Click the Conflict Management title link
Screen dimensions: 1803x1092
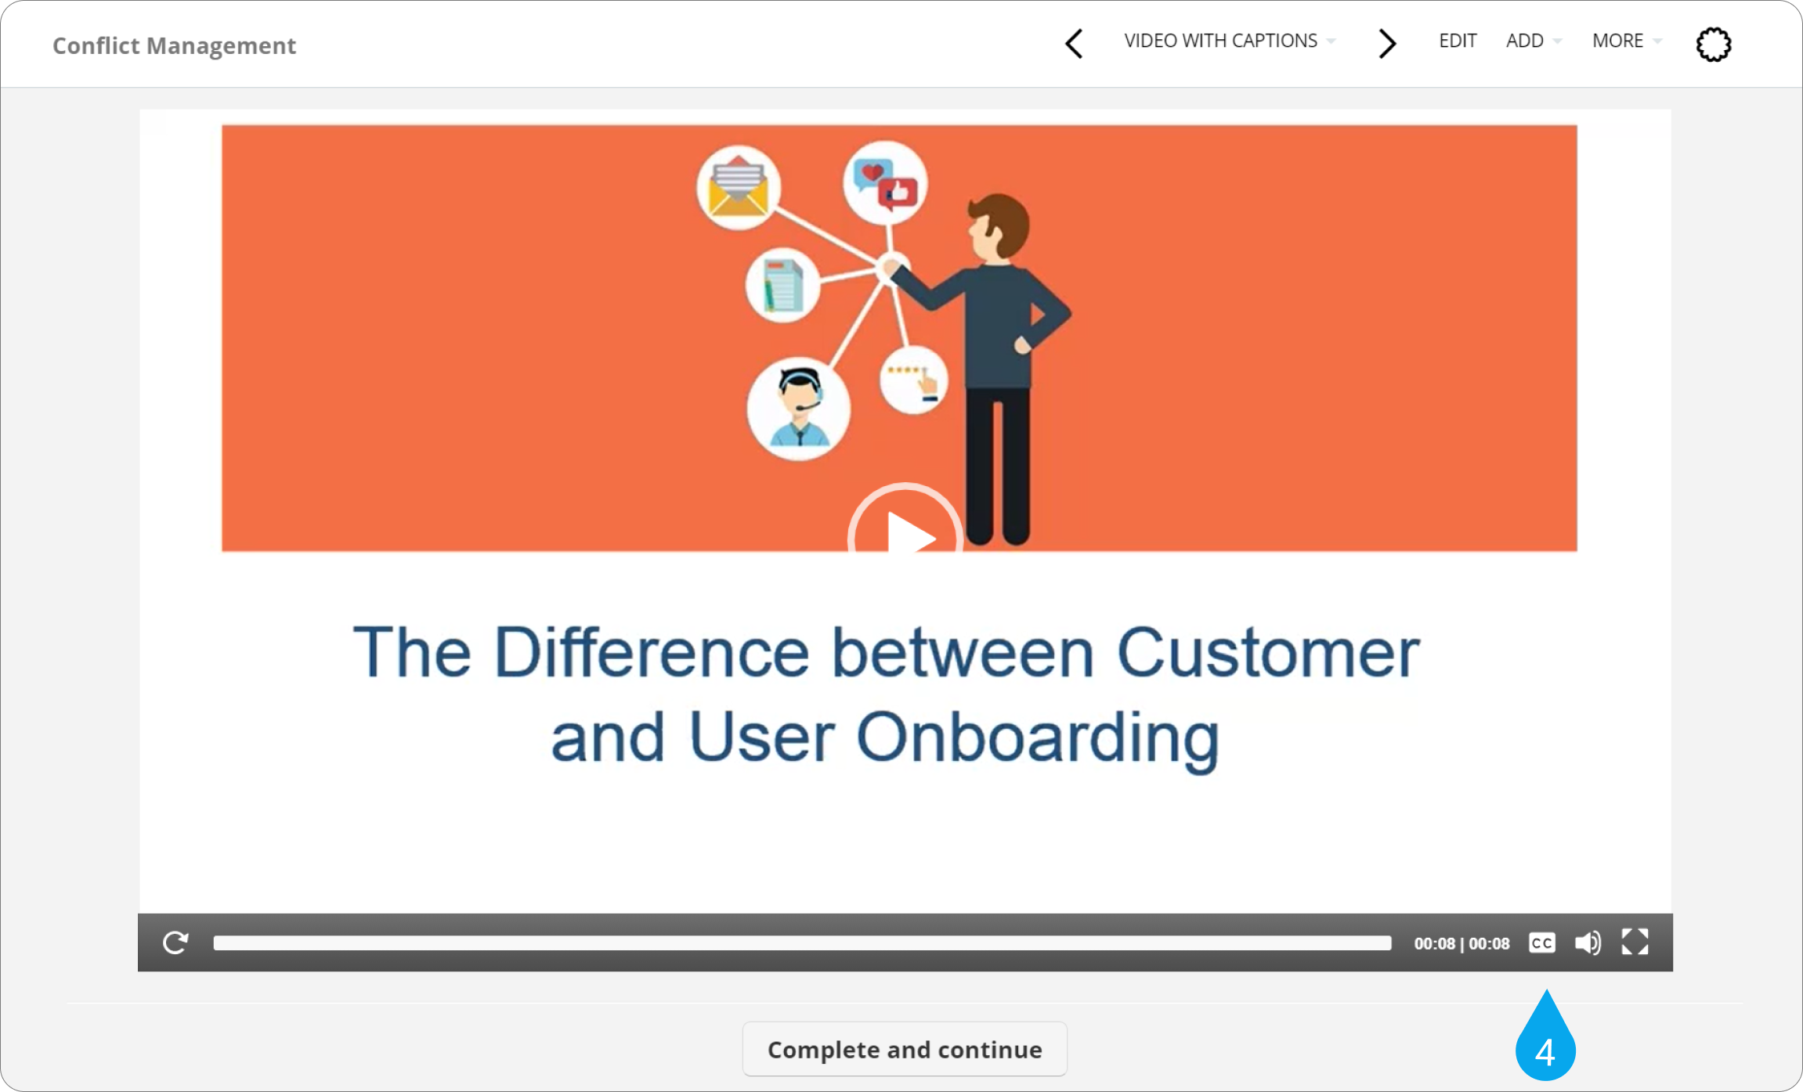172,45
